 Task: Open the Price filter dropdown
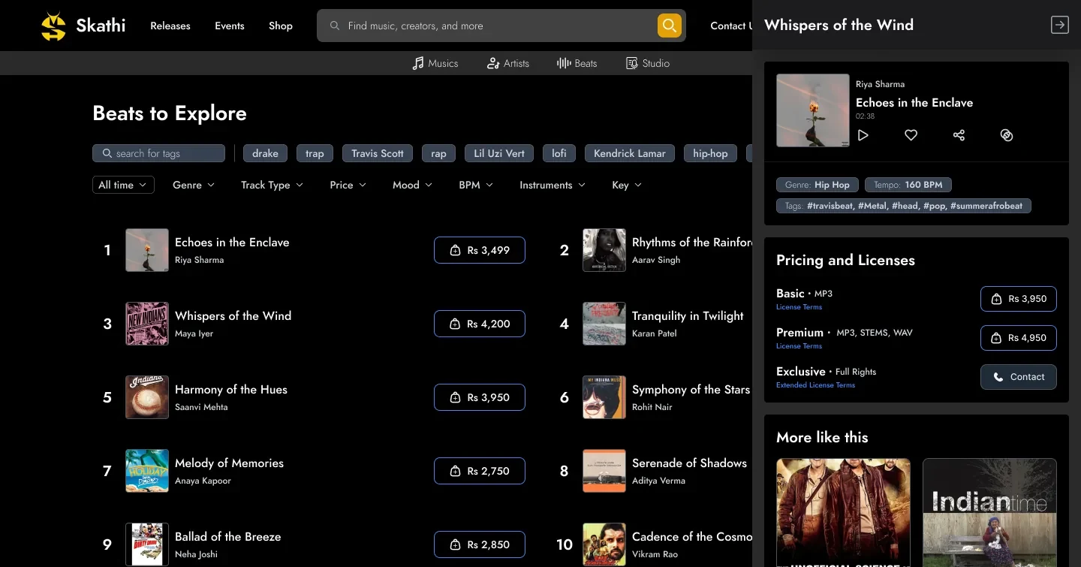[x=348, y=185]
